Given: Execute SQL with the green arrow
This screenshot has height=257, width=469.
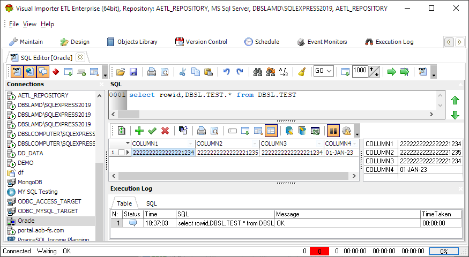Looking at the screenshot, I should [x=391, y=72].
